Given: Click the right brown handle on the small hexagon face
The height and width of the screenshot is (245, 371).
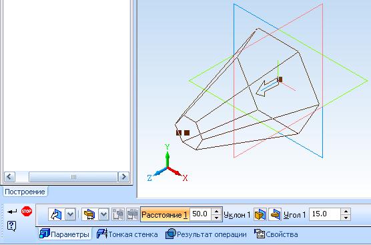Looking at the screenshot, I should 187,133.
